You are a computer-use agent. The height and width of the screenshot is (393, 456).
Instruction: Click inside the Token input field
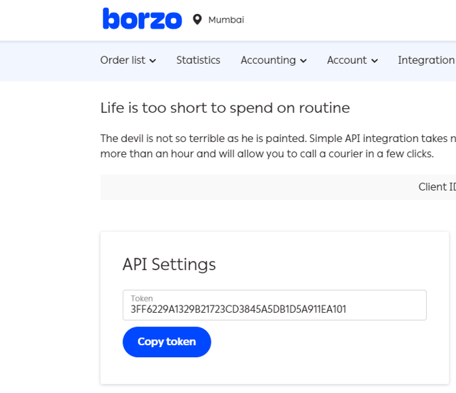[x=274, y=305]
